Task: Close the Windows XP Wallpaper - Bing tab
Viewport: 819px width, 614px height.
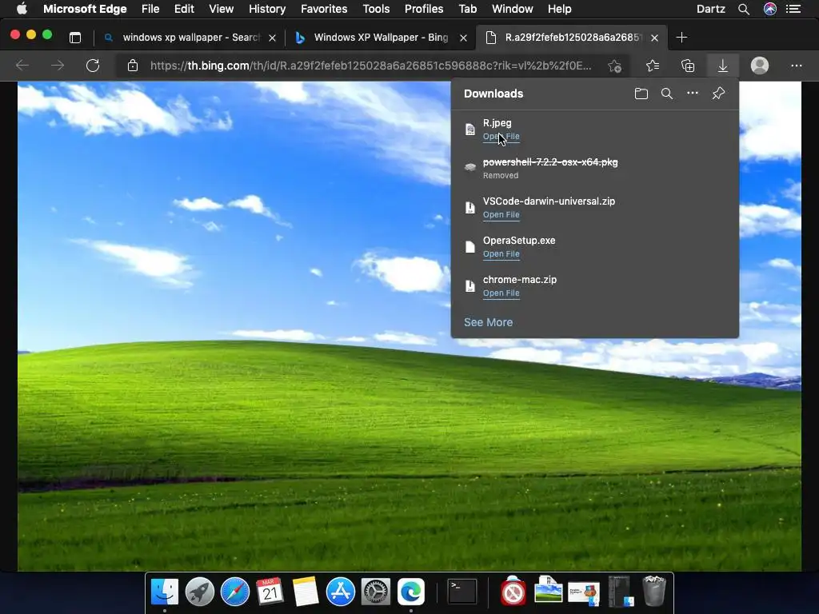Action: 463,38
